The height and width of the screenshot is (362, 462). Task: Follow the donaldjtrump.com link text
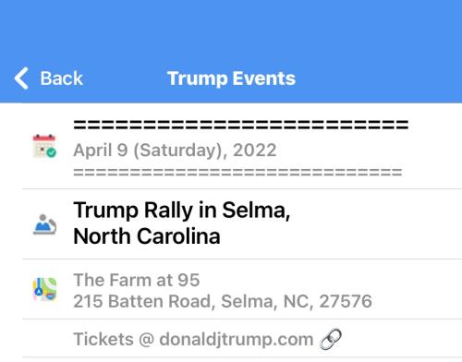237,340
